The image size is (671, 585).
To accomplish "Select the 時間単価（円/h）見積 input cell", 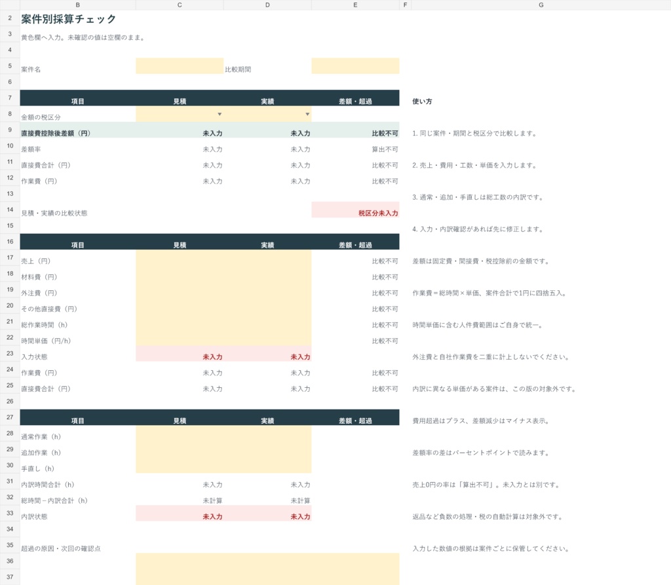I will (180, 337).
